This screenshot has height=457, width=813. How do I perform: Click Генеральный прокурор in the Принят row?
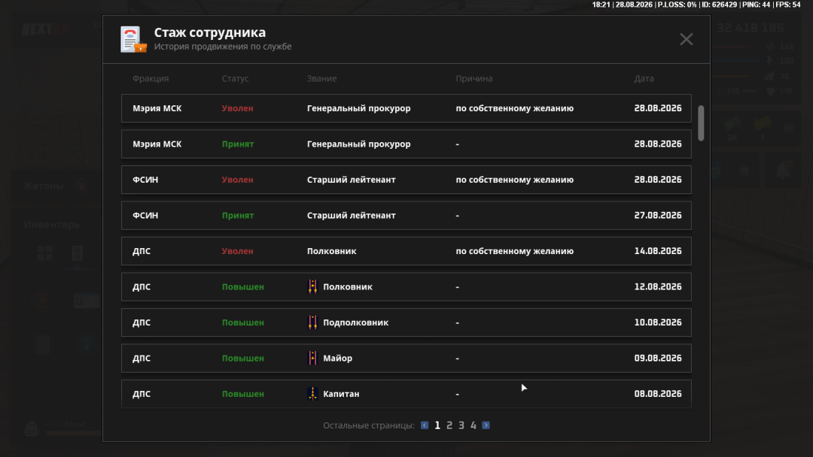pos(359,144)
